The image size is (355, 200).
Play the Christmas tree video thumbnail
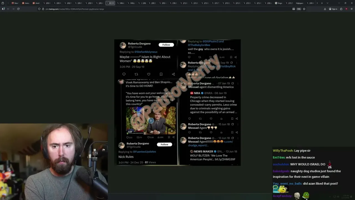tap(151, 121)
